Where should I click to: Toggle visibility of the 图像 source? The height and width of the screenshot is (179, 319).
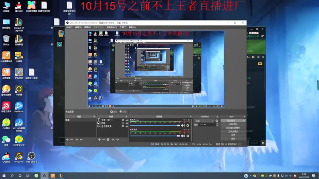[x=123, y=123]
